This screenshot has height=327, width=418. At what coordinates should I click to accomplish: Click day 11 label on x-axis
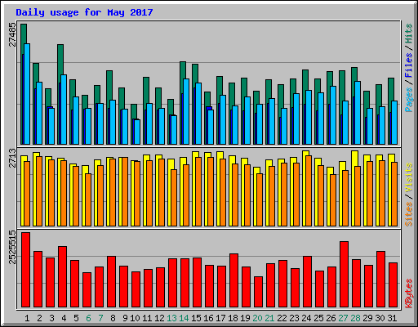point(147,318)
